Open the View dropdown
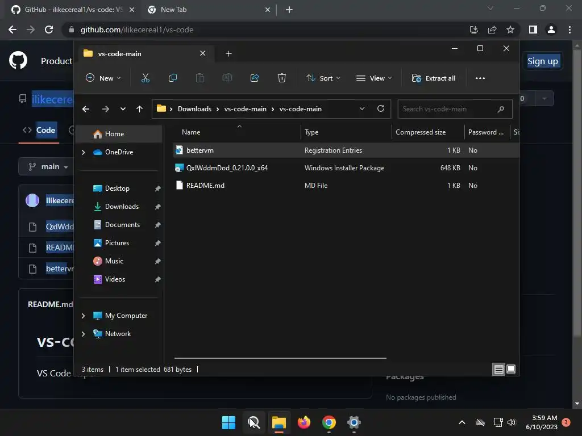This screenshot has height=436, width=582. tap(374, 78)
